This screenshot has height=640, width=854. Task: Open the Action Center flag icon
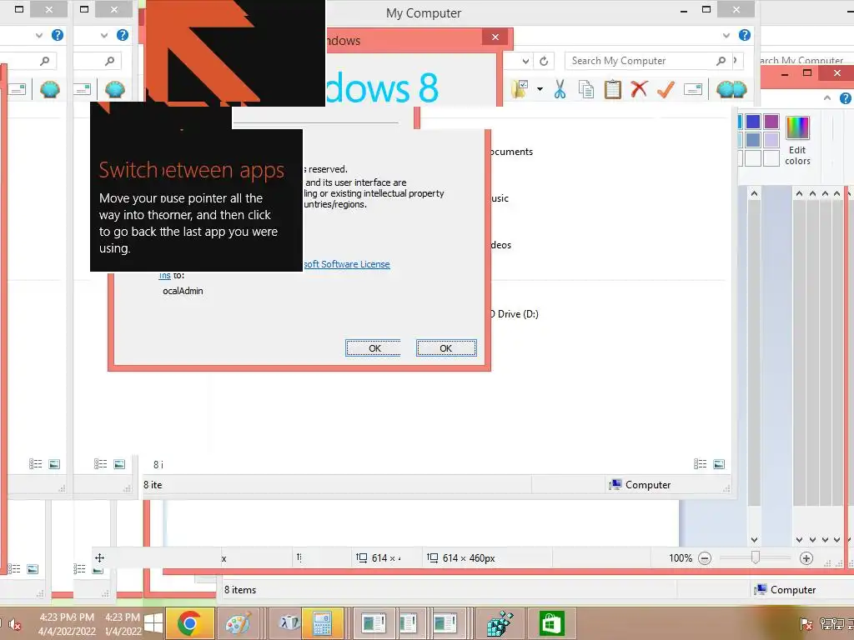pyautogui.click(x=806, y=624)
